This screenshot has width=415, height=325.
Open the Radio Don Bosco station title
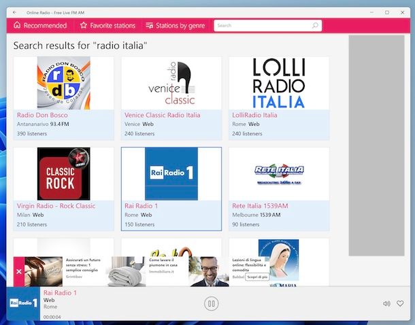42,115
